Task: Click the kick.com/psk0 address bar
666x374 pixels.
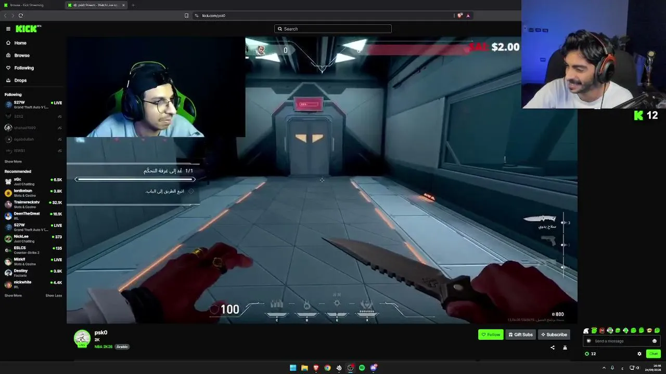Action: (x=323, y=16)
